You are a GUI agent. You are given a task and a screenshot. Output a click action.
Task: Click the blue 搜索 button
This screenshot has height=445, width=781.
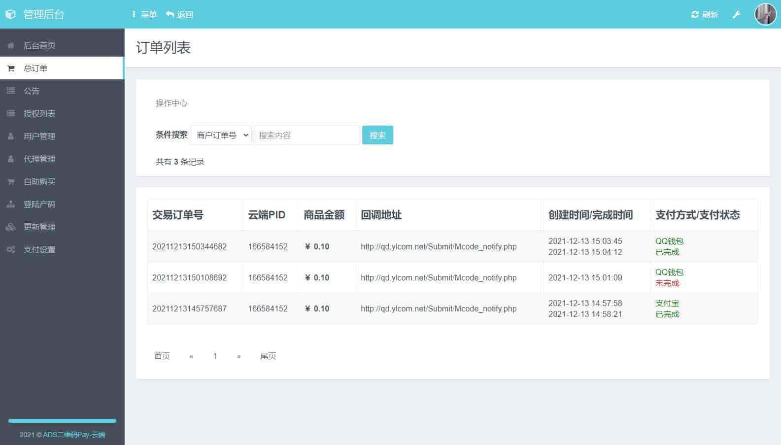click(x=377, y=135)
